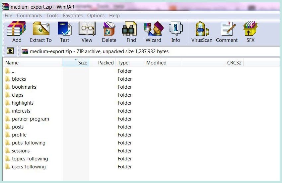Select the claps folder icon
Image resolution: width=282 pixels, height=183 pixels.
[x=8, y=95]
